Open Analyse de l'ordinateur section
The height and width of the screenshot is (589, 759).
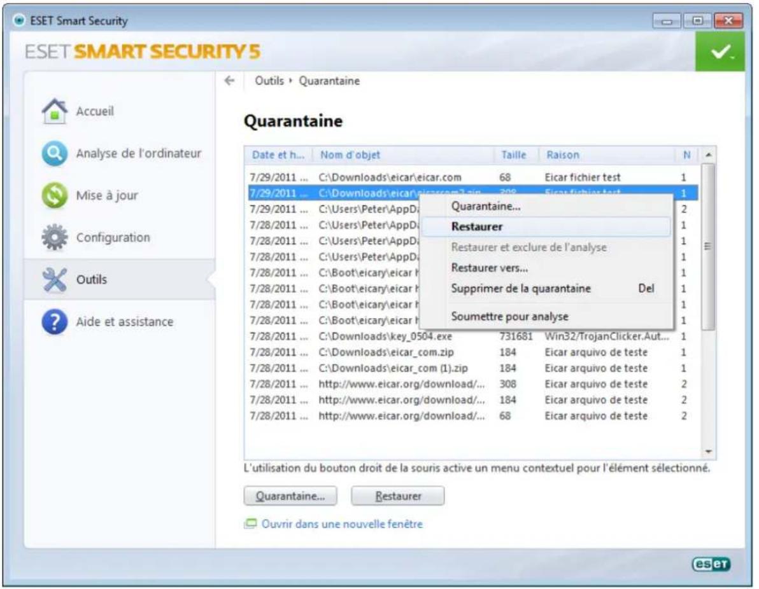pyautogui.click(x=138, y=153)
